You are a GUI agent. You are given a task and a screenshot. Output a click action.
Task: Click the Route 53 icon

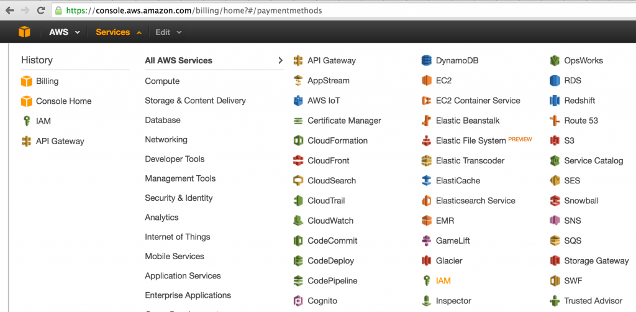point(555,121)
